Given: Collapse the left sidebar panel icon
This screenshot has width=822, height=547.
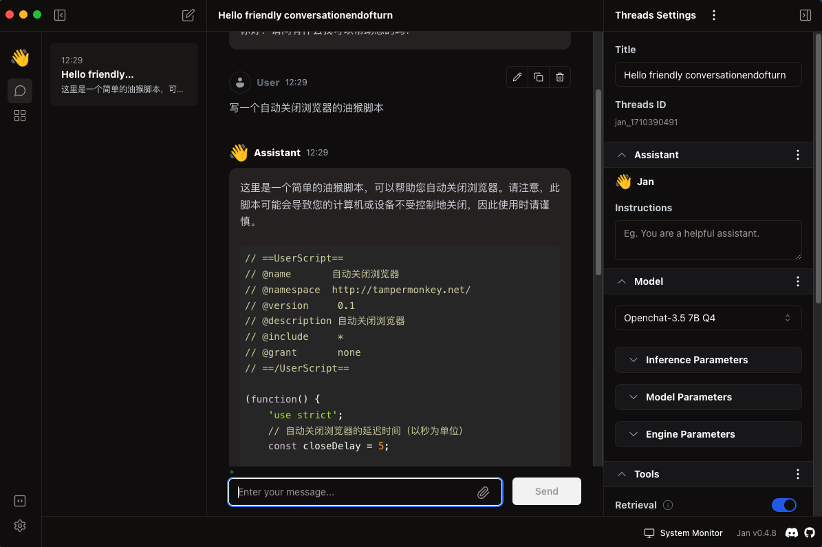Looking at the screenshot, I should pyautogui.click(x=60, y=15).
